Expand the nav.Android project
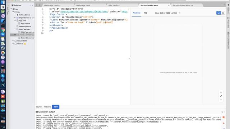 tap(13, 40)
